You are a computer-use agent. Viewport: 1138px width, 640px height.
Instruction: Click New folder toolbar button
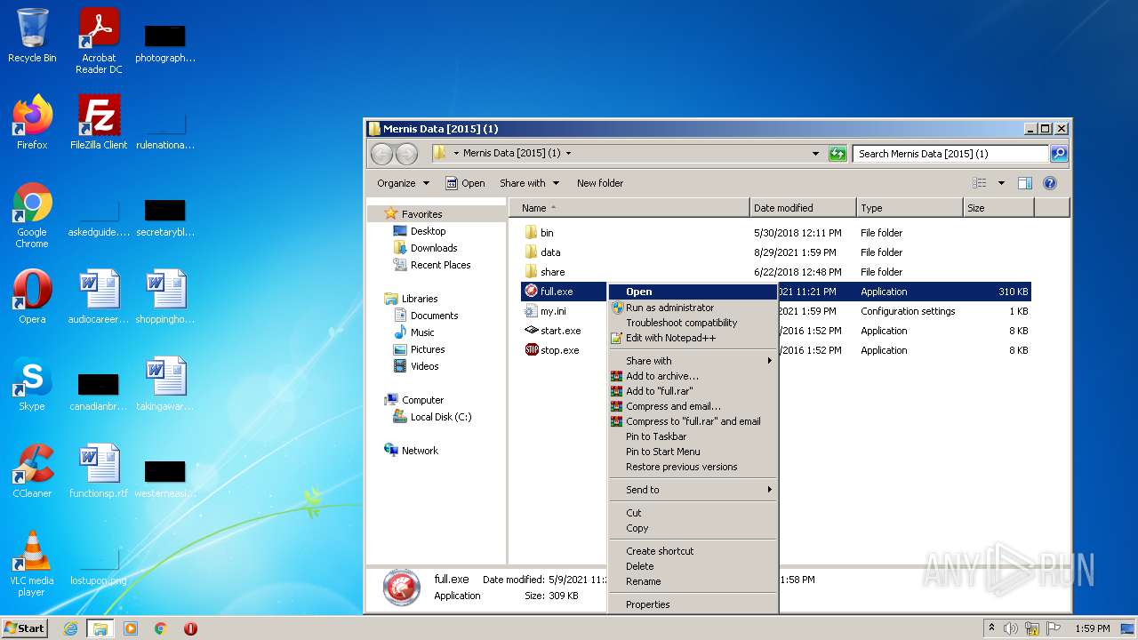pyautogui.click(x=600, y=183)
